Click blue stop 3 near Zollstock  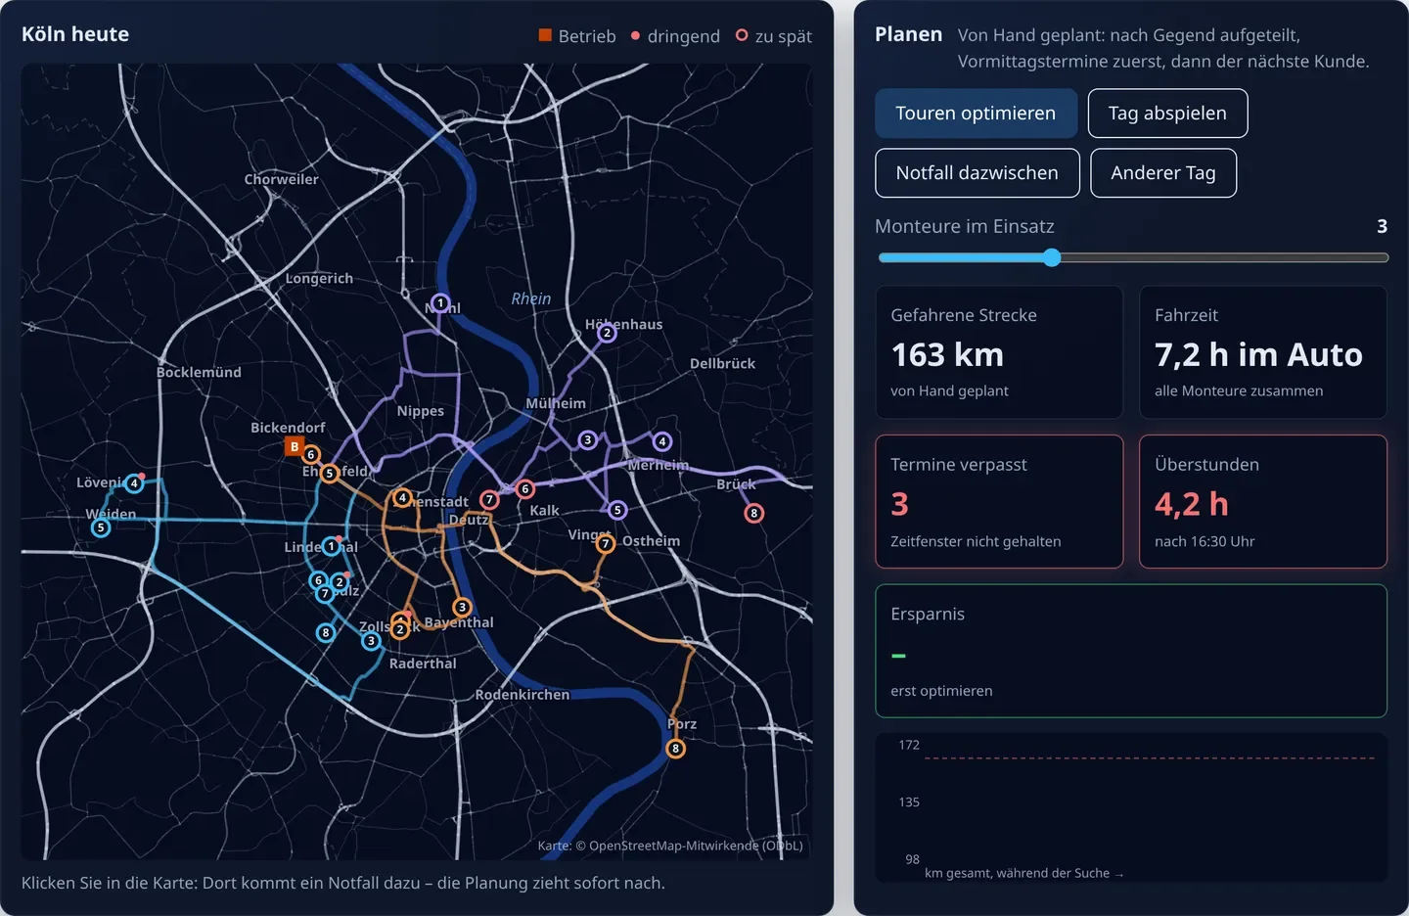pyautogui.click(x=370, y=641)
